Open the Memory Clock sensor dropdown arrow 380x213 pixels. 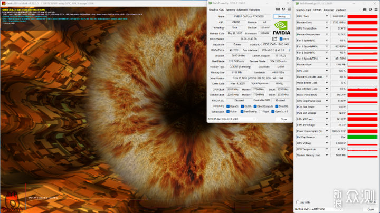(x=327, y=22)
